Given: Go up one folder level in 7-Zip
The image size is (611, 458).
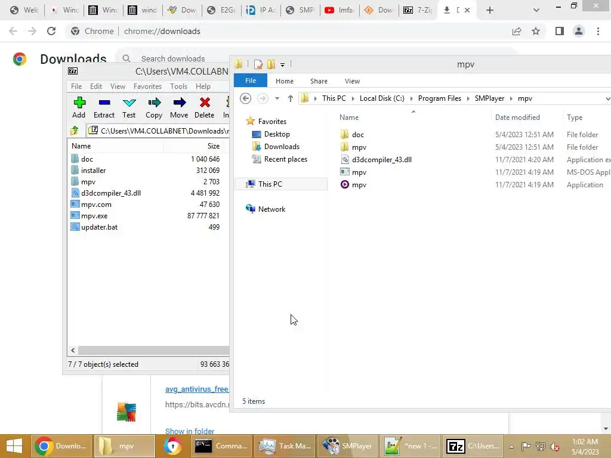Looking at the screenshot, I should 75,131.
